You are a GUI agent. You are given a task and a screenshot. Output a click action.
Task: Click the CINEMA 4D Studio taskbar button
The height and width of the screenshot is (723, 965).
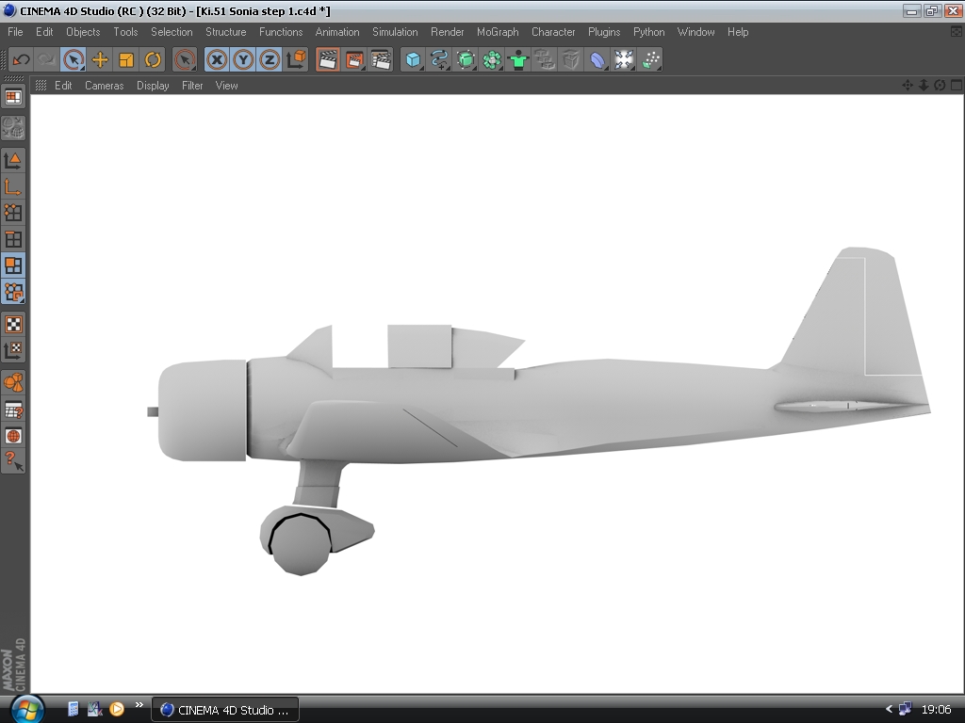[x=225, y=710]
